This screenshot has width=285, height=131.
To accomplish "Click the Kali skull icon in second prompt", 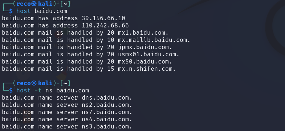I will [34, 83].
